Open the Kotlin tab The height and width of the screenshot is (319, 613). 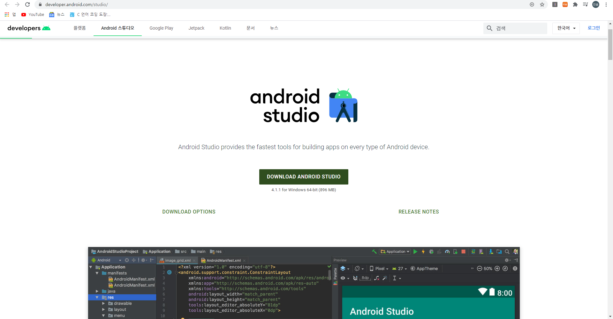coord(225,28)
